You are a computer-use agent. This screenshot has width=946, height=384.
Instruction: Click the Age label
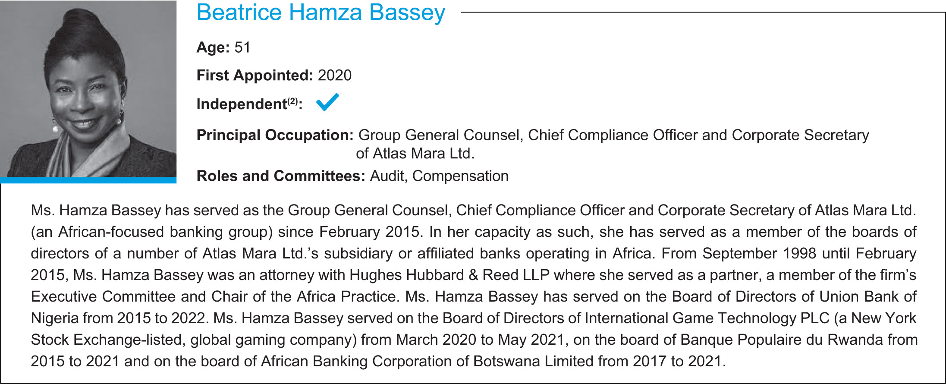click(213, 47)
